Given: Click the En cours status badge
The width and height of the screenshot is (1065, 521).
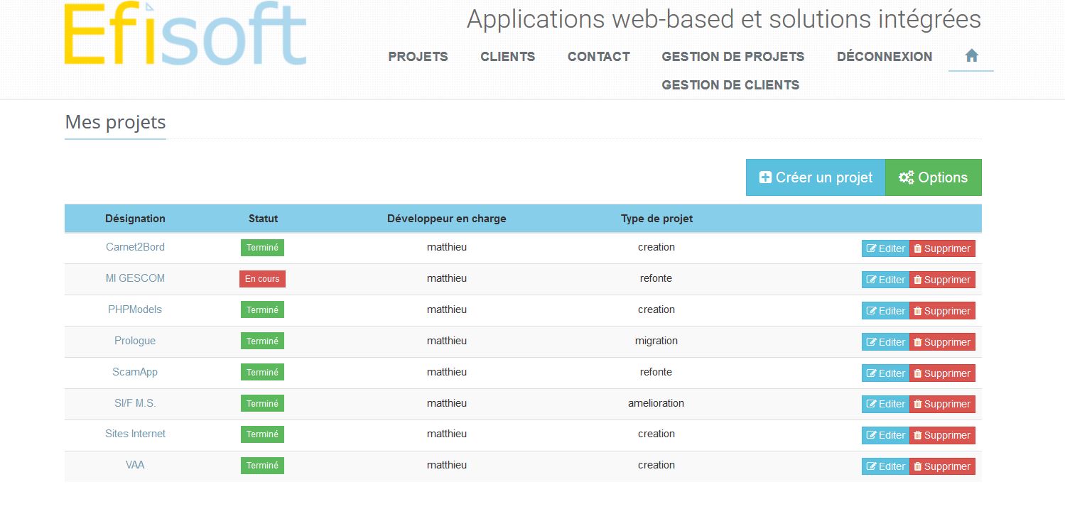Looking at the screenshot, I should [262, 279].
